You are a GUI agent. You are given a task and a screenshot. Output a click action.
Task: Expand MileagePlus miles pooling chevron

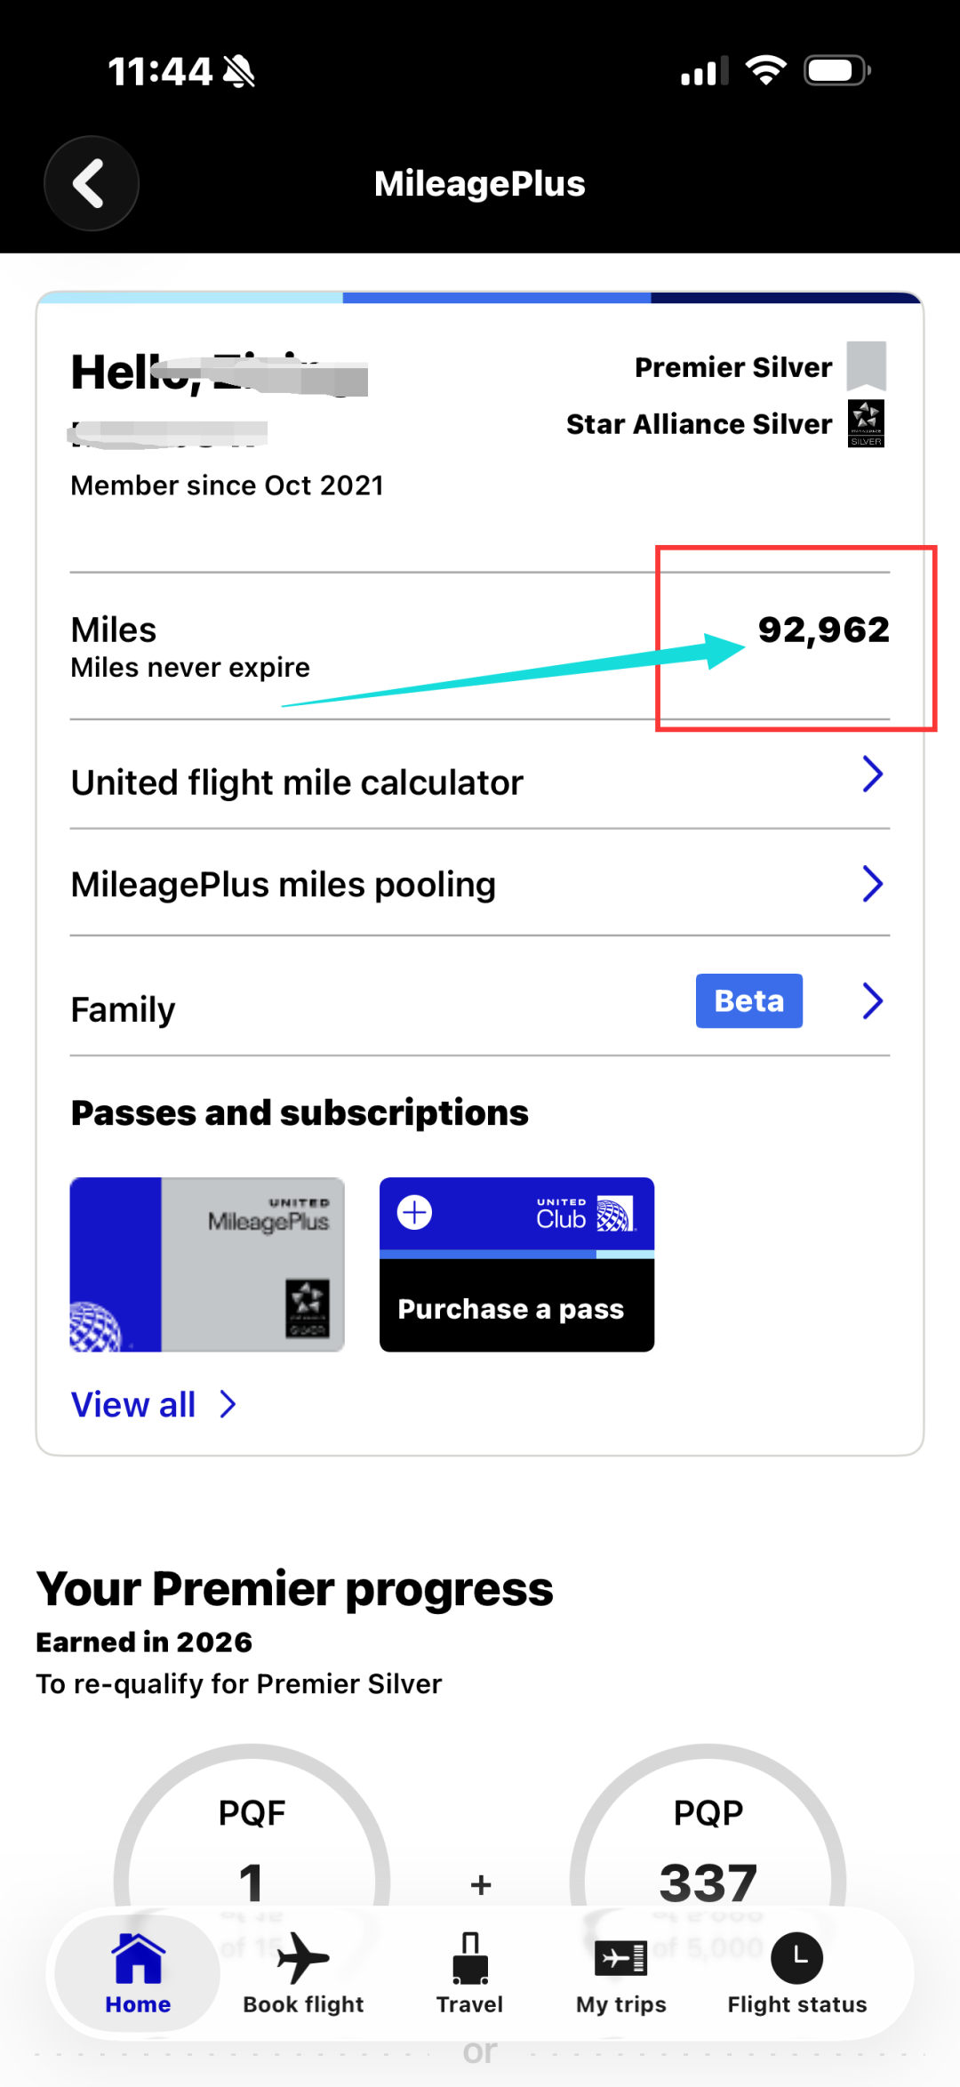873,884
